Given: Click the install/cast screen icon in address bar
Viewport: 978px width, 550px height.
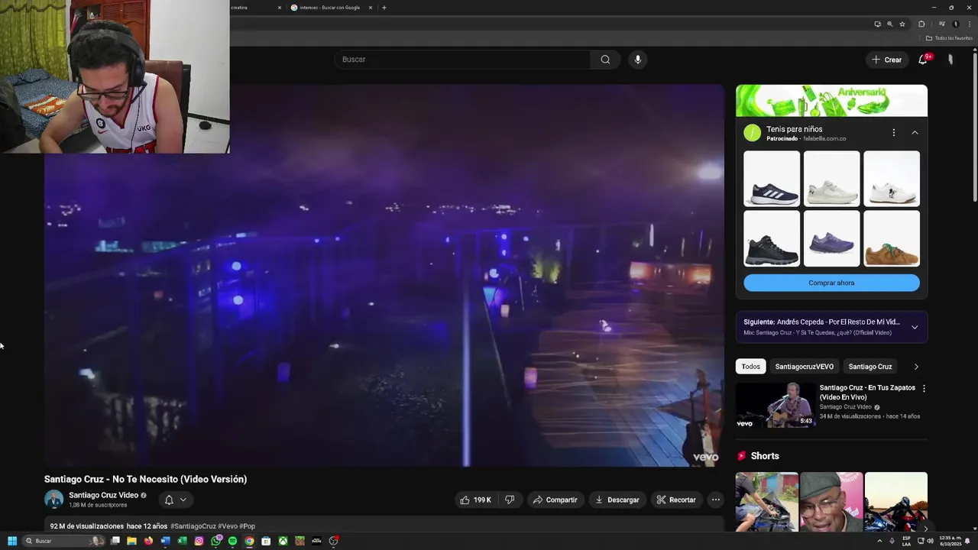Looking at the screenshot, I should coord(877,24).
